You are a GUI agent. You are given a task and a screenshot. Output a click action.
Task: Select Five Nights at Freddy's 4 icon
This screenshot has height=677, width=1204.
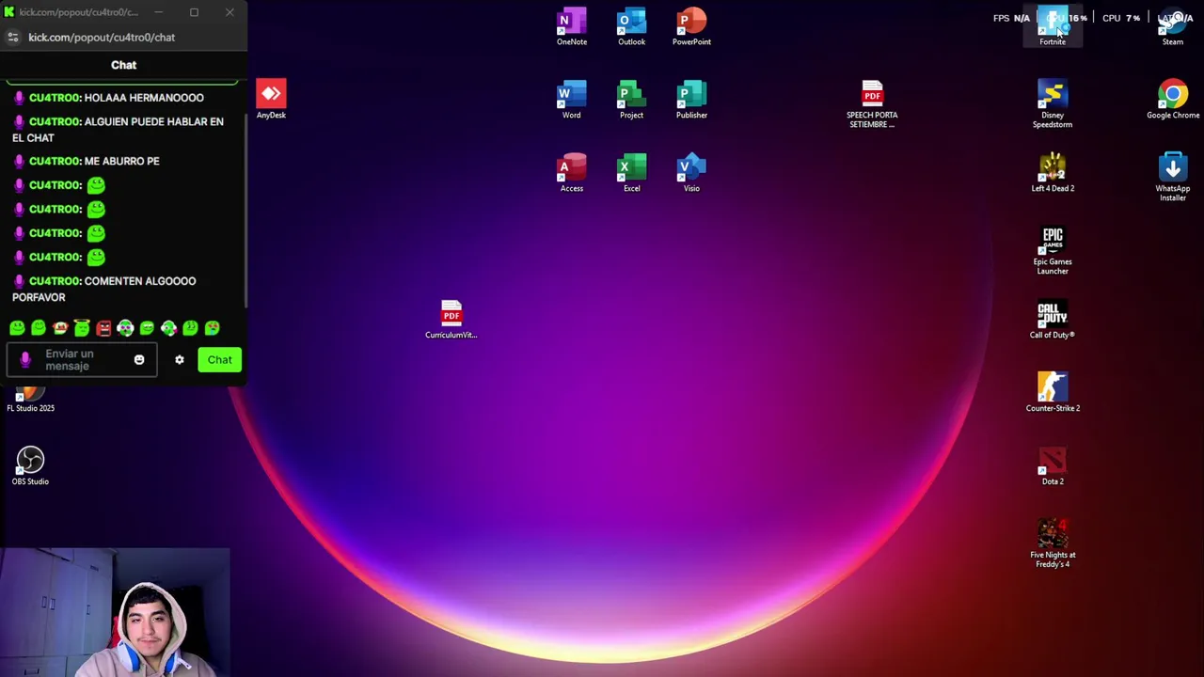pos(1053,543)
